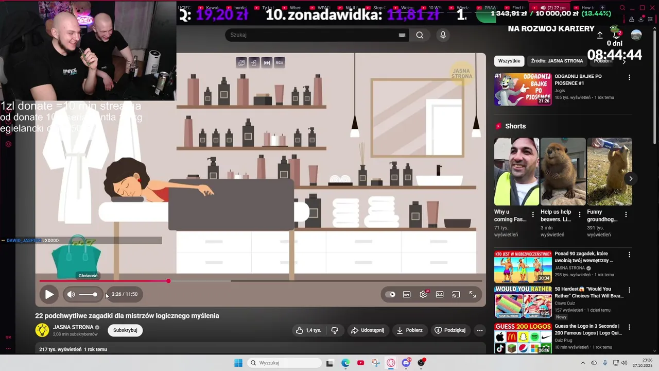The image size is (659, 371).
Task: Click the RGX overlay button
Action: [x=280, y=63]
